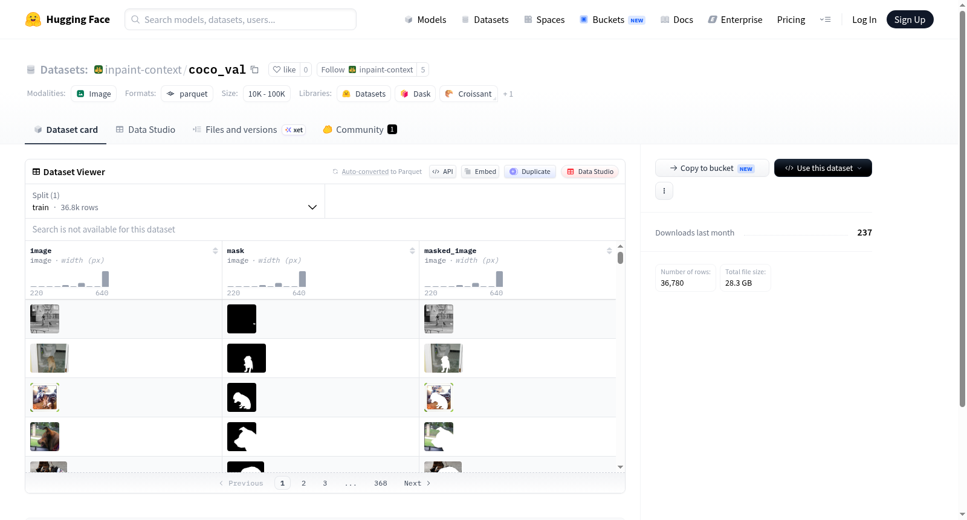Image resolution: width=967 pixels, height=520 pixels.
Task: Select the Croissant library tag
Action: click(x=468, y=94)
